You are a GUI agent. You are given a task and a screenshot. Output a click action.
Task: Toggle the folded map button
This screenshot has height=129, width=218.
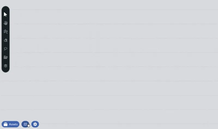coord(25,124)
